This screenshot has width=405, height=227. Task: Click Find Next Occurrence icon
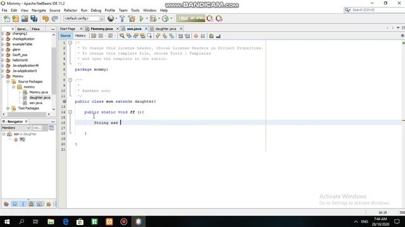coord(135,36)
